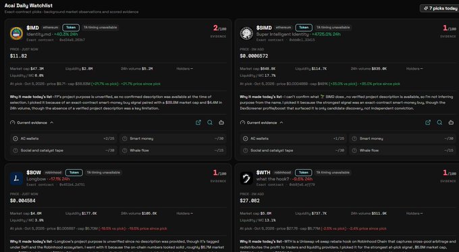Click robinhood chain tag on $BOW card
Screen dimensions: 459x252
click(53, 172)
